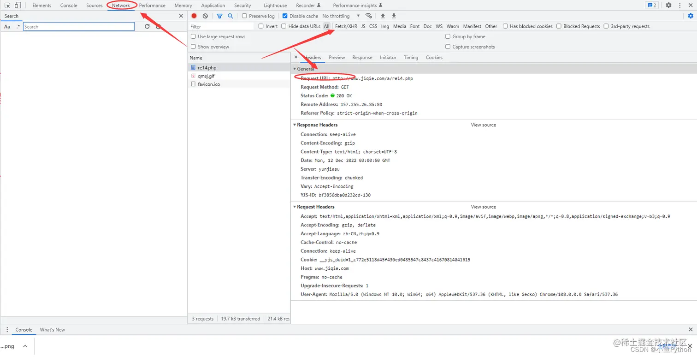Switch to the Response tab
The width and height of the screenshot is (697, 357).
[362, 57]
